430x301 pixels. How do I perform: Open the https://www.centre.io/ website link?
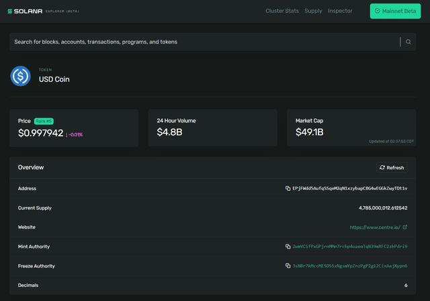click(x=374, y=228)
